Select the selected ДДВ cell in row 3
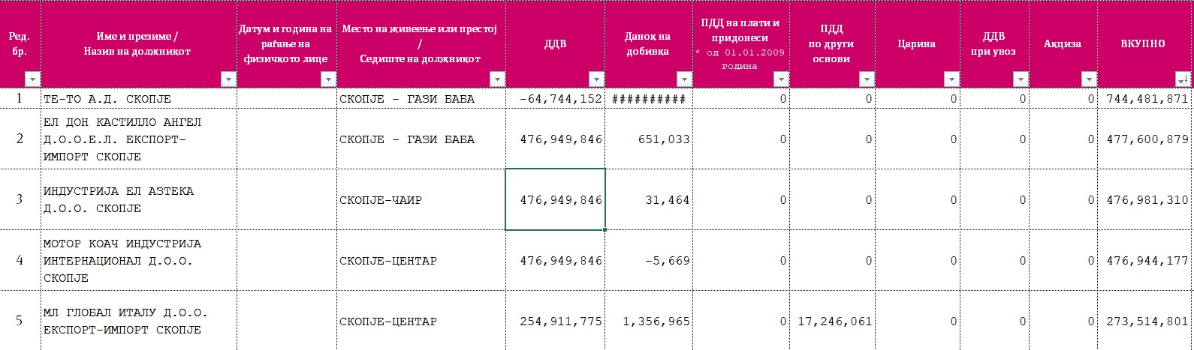The width and height of the screenshot is (1194, 350). click(555, 199)
